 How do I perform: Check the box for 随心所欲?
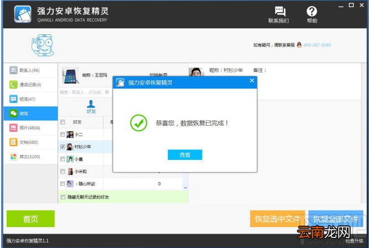click(63, 184)
